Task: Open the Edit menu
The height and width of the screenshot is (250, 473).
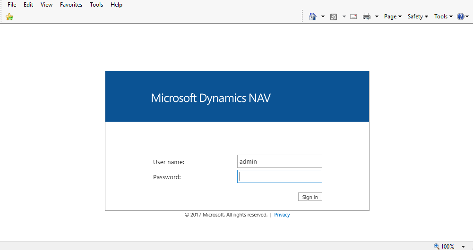Action: [28, 5]
